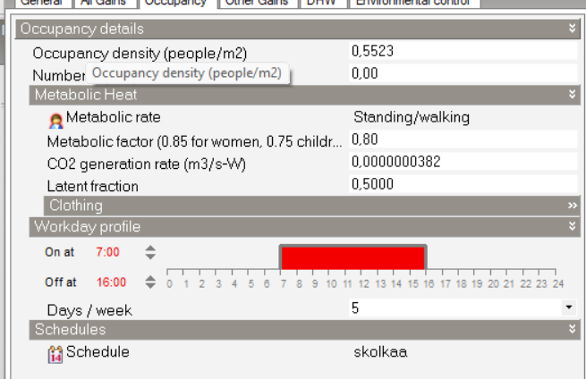Click the CO2 generation rate label
Image resolution: width=586 pixels, height=379 pixels.
pos(147,164)
